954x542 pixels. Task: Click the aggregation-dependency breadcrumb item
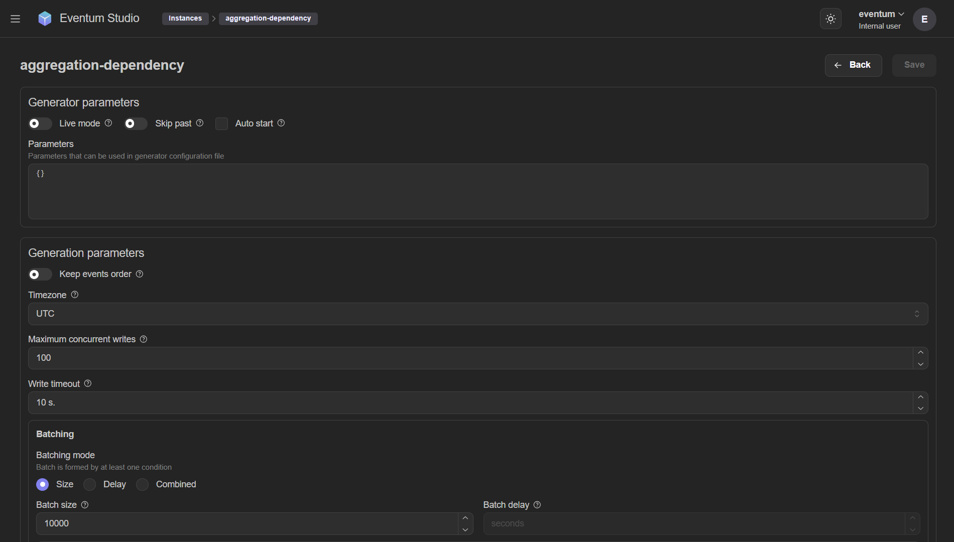point(268,19)
